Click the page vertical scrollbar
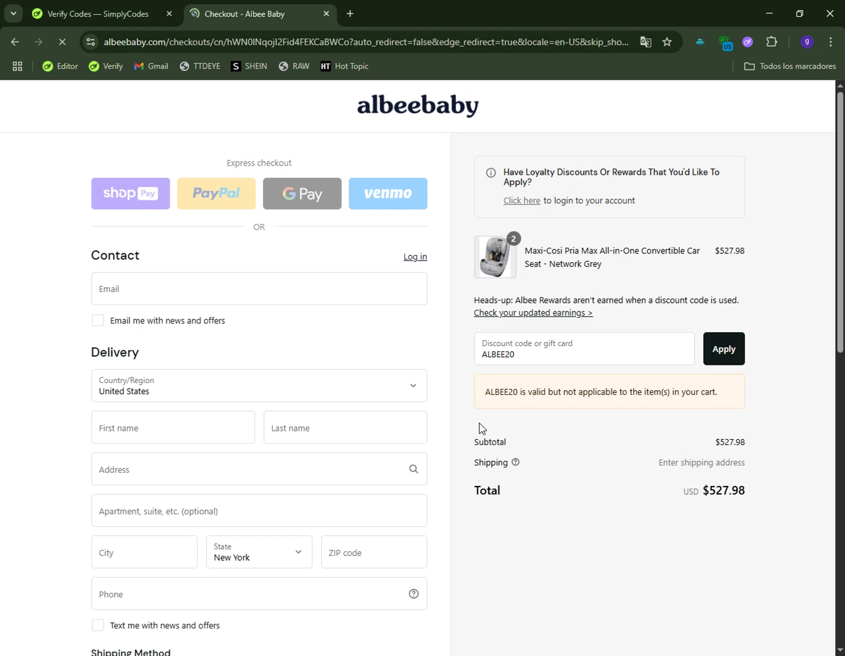Image resolution: width=845 pixels, height=656 pixels. click(840, 222)
